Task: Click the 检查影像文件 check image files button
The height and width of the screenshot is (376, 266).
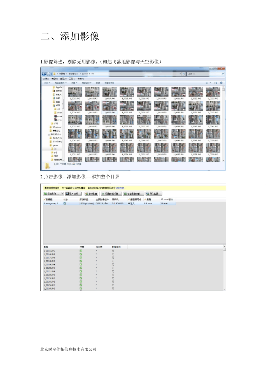Action: (134, 194)
